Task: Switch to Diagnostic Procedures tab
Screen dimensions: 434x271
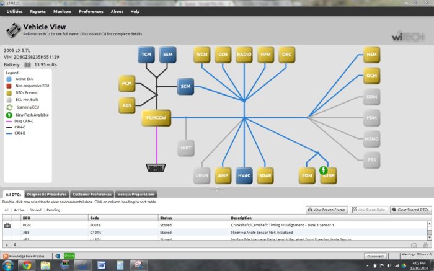Action: point(46,194)
